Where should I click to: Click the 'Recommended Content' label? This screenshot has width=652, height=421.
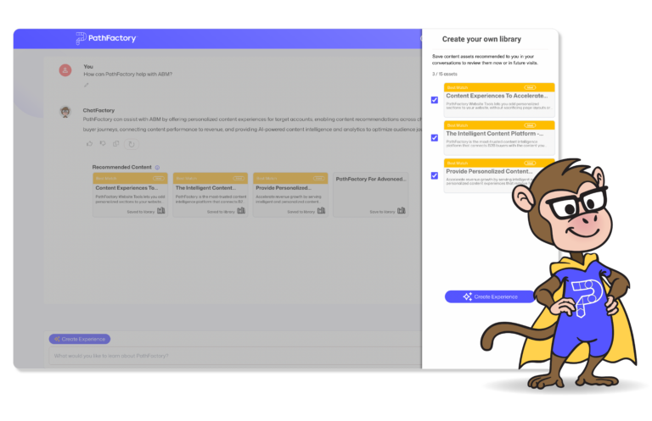[x=122, y=167]
